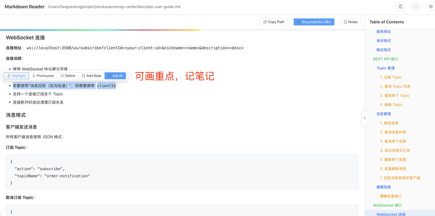Click the '"topicName": "order-notification"' code line
The image size is (435, 216).
(52, 176)
